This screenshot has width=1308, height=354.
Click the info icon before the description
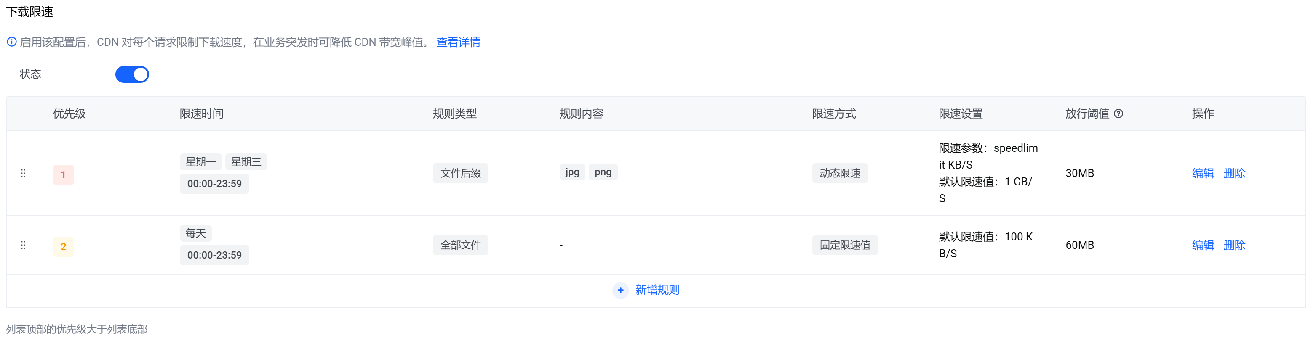coord(12,42)
